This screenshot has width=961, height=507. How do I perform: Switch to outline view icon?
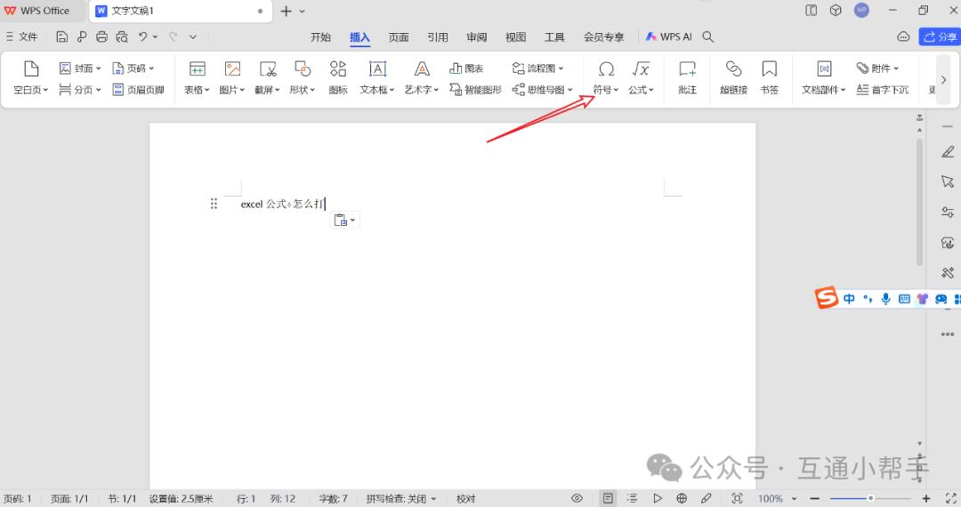633,498
